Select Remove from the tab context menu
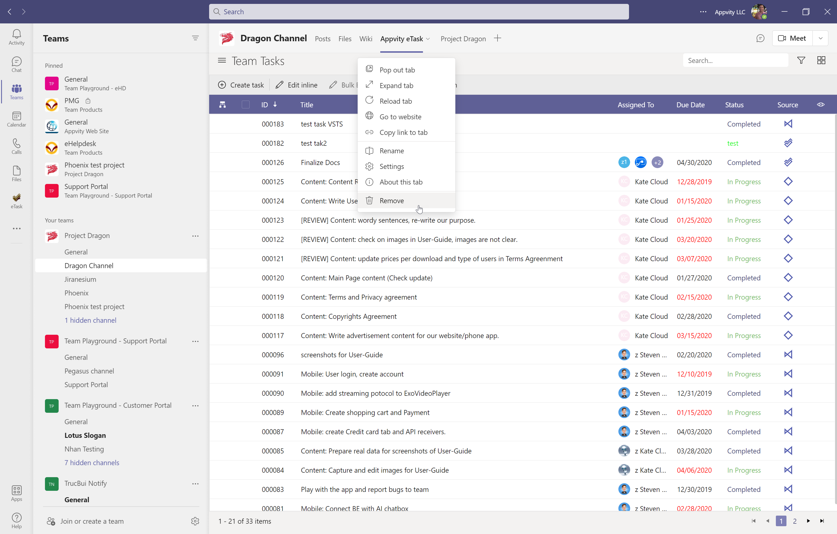 click(392, 201)
